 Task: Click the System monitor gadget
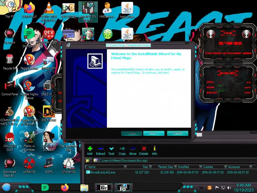click(x=228, y=82)
